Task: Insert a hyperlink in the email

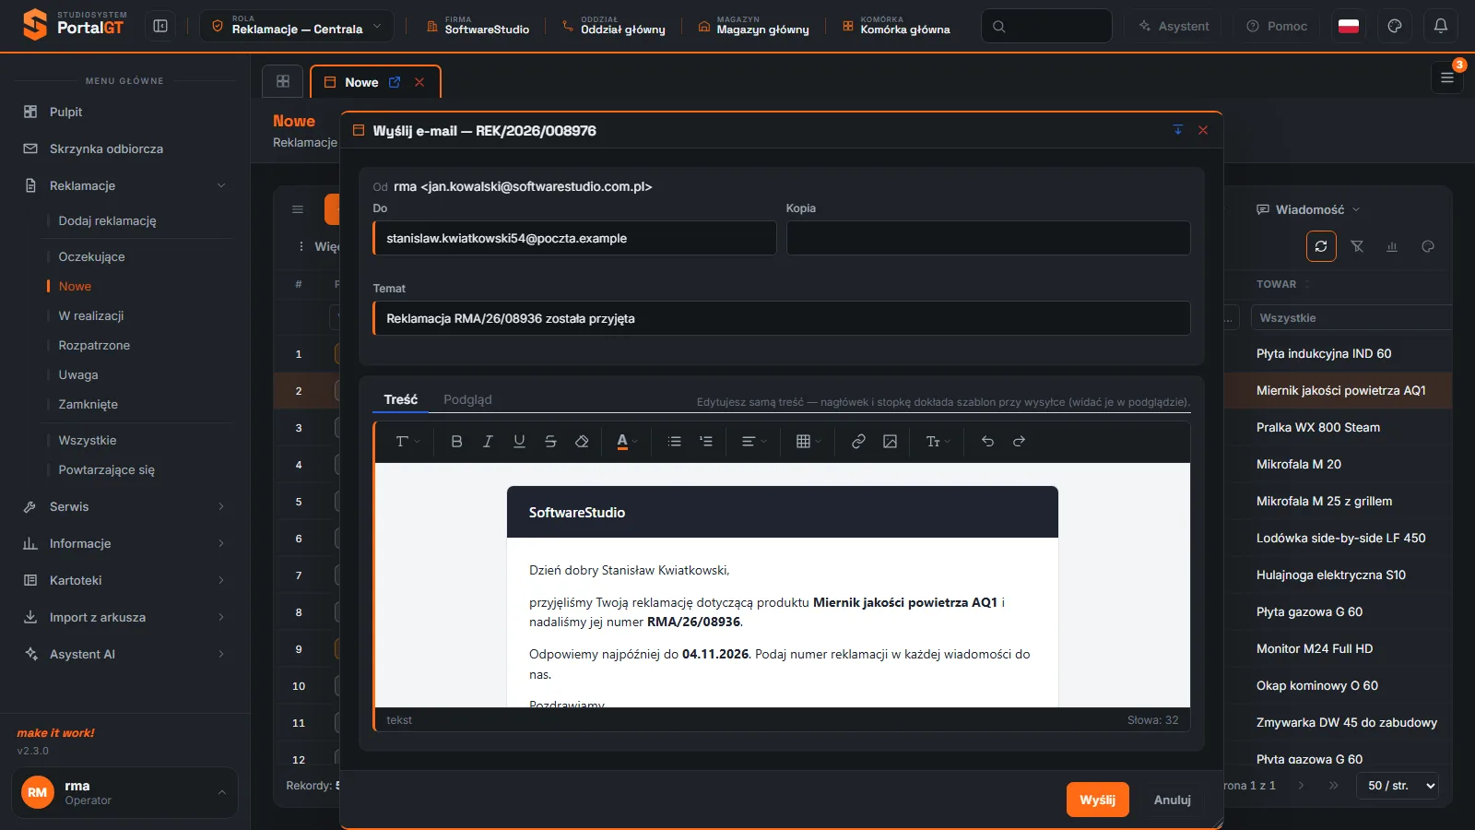Action: point(858,442)
